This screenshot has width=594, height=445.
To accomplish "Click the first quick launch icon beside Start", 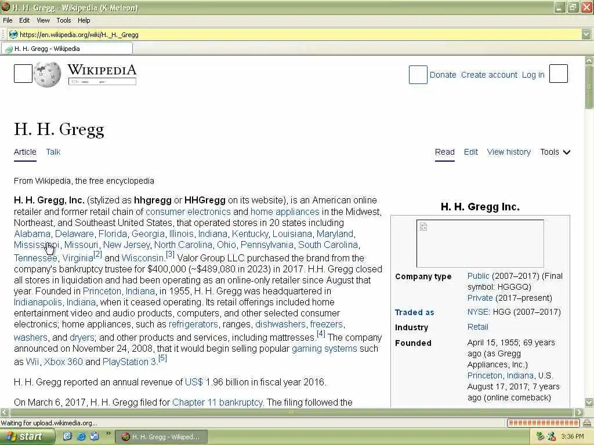I will pos(67,436).
